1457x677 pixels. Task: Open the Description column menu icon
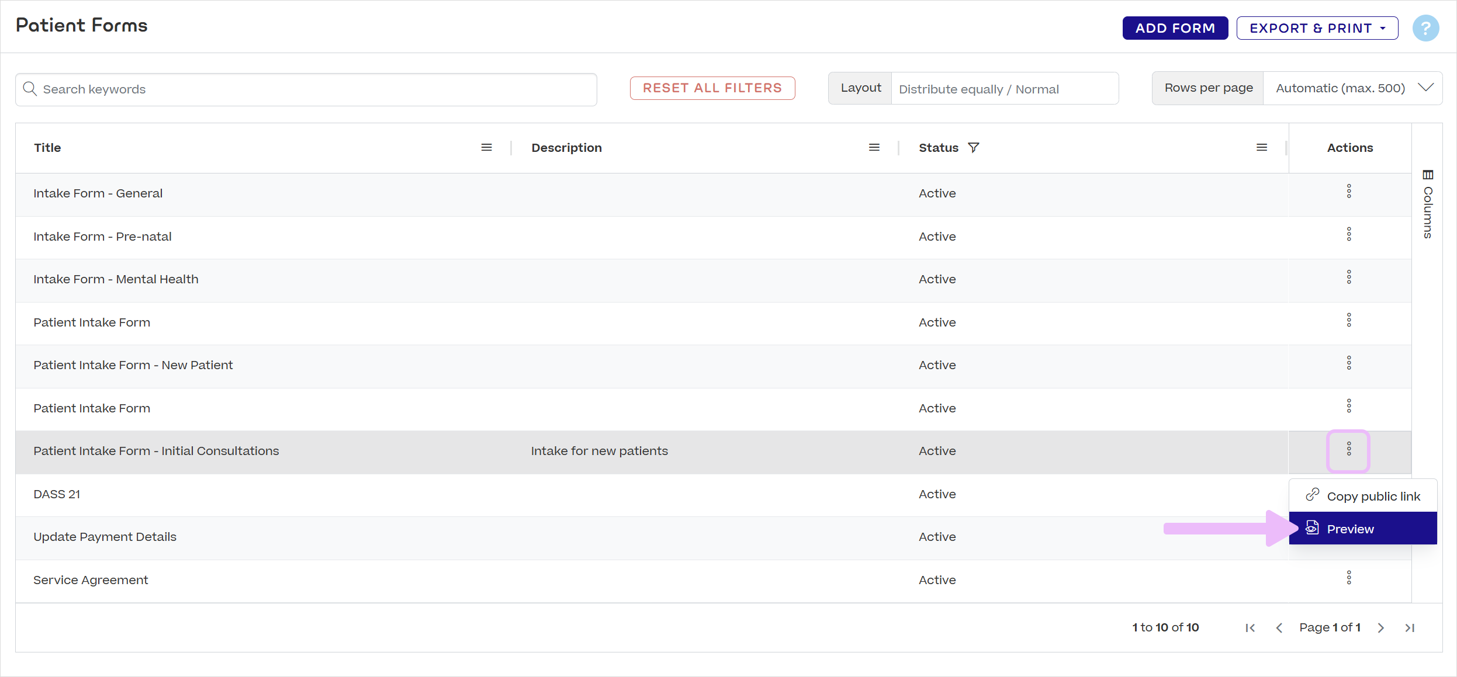point(874,147)
